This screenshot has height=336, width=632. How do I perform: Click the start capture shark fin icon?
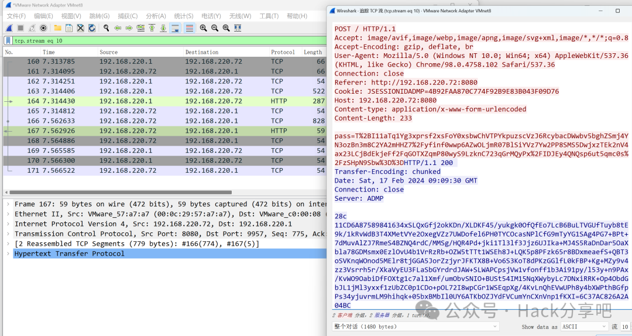(x=9, y=28)
